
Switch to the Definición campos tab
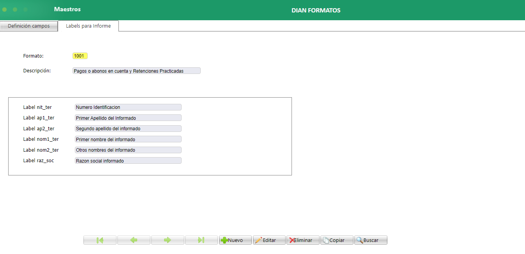[29, 26]
